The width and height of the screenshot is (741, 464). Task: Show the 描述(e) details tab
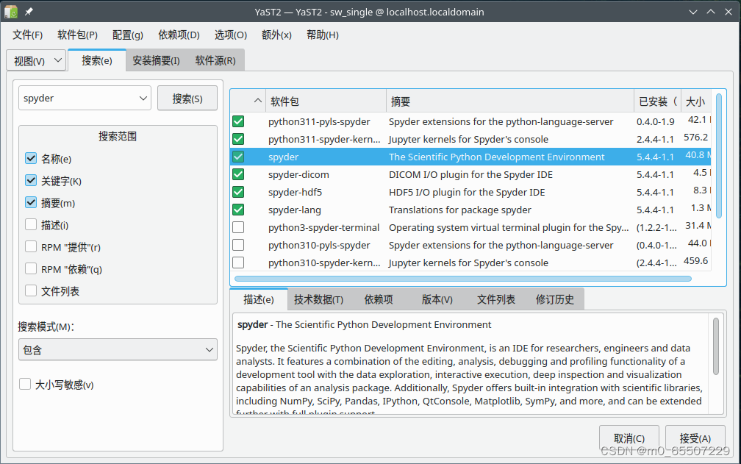pos(259,299)
